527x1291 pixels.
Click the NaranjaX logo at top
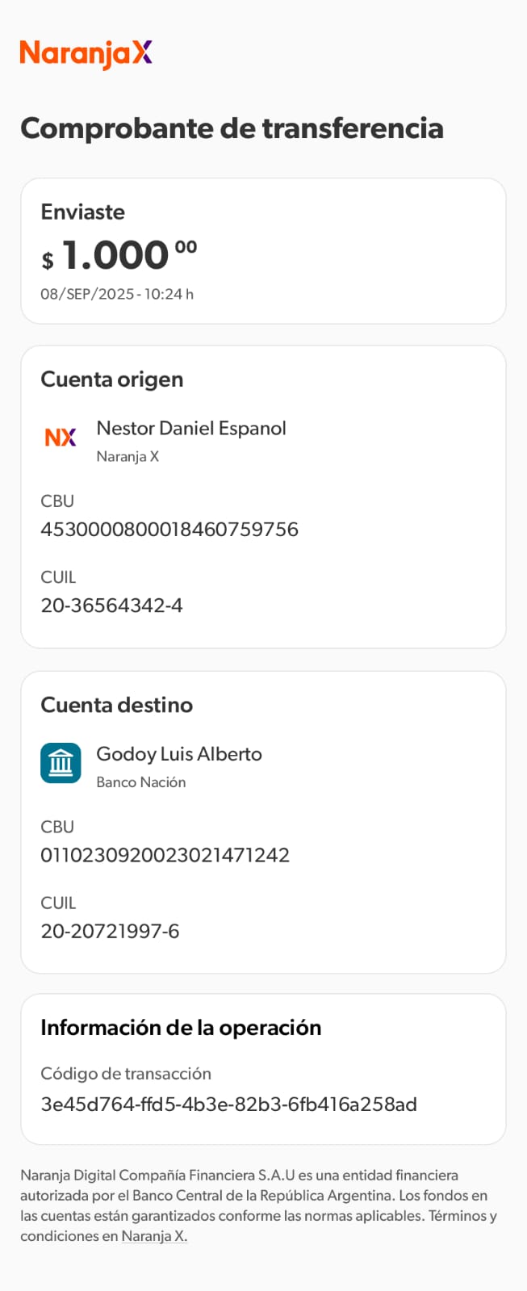tap(86, 53)
